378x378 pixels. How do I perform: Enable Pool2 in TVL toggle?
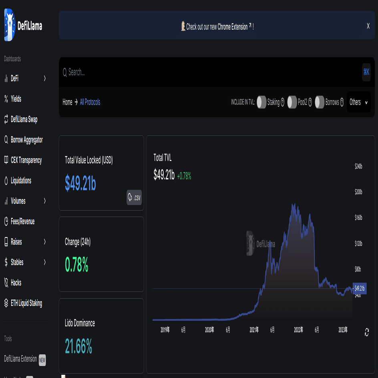click(x=292, y=102)
